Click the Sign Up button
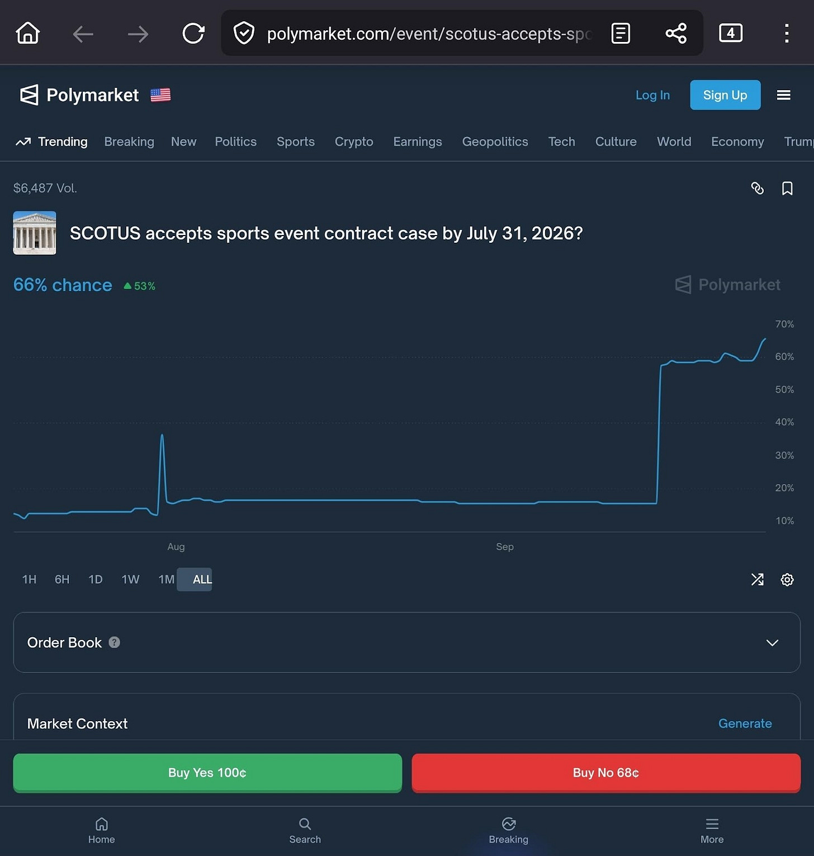This screenshot has height=856, width=814. (x=725, y=95)
